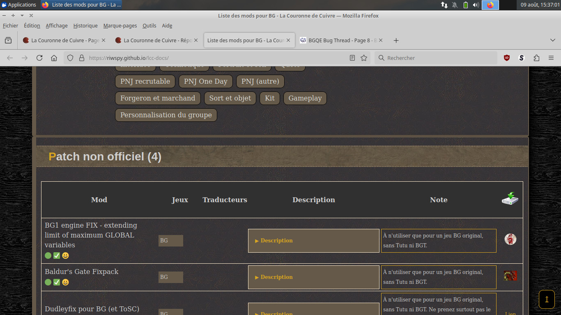The width and height of the screenshot is (561, 315).
Task: Click the volume speaker tray icon
Action: click(x=476, y=5)
